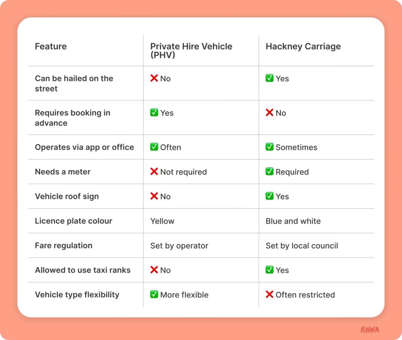
Task: Click the red cross for PHV taxi ranks
Action: 154,270
